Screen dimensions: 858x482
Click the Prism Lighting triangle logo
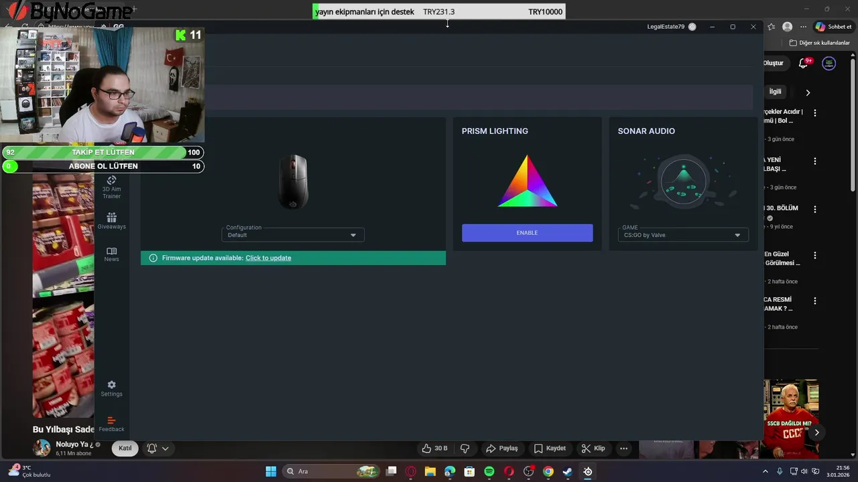(528, 181)
